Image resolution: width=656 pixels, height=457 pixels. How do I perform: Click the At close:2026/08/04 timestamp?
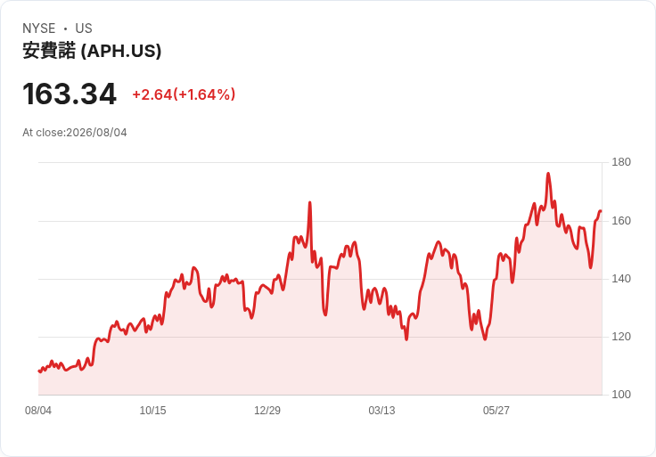pos(75,133)
